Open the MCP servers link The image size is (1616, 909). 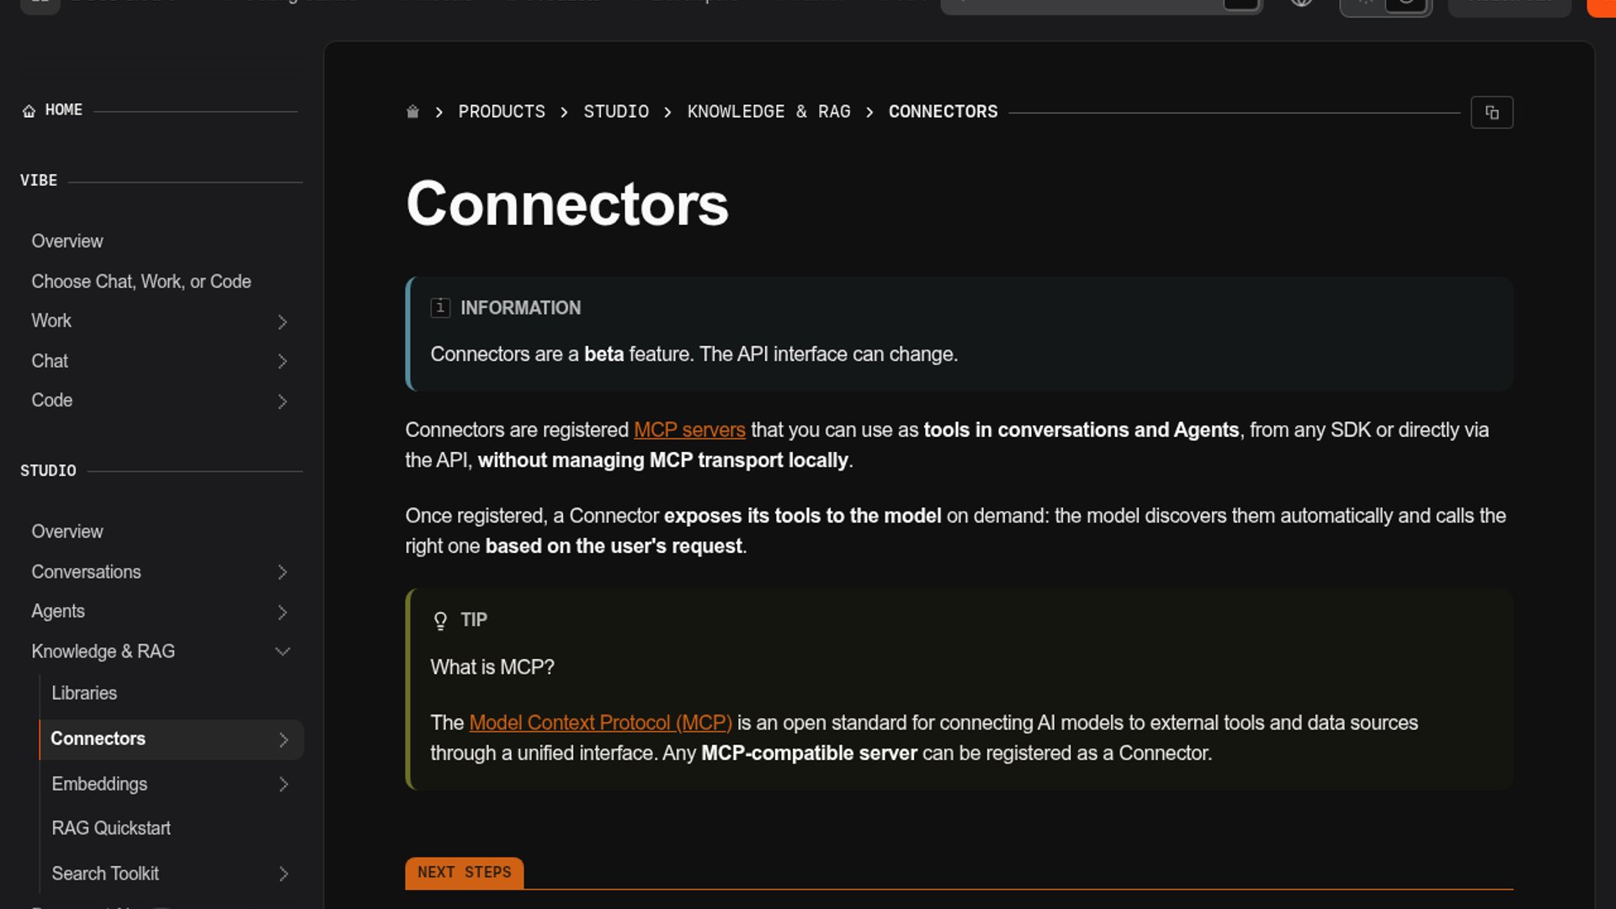(x=689, y=430)
